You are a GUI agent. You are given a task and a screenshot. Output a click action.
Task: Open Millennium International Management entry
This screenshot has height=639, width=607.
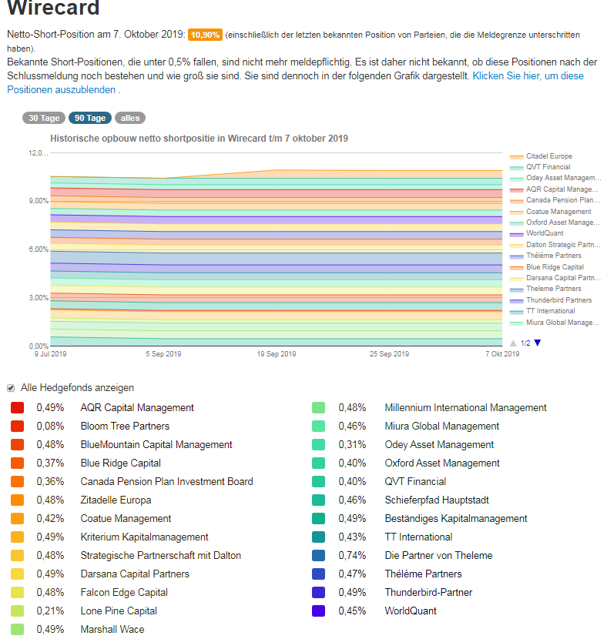pos(465,407)
